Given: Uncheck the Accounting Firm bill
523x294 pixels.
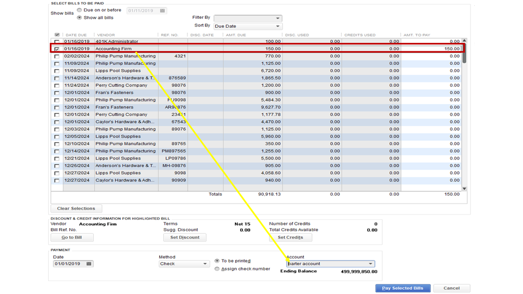Looking at the screenshot, I should 57,49.
